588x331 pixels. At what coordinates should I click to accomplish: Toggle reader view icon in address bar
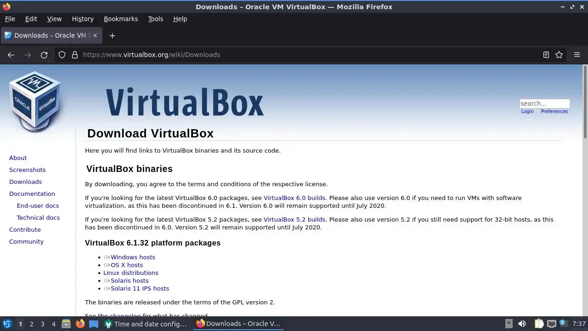click(546, 55)
